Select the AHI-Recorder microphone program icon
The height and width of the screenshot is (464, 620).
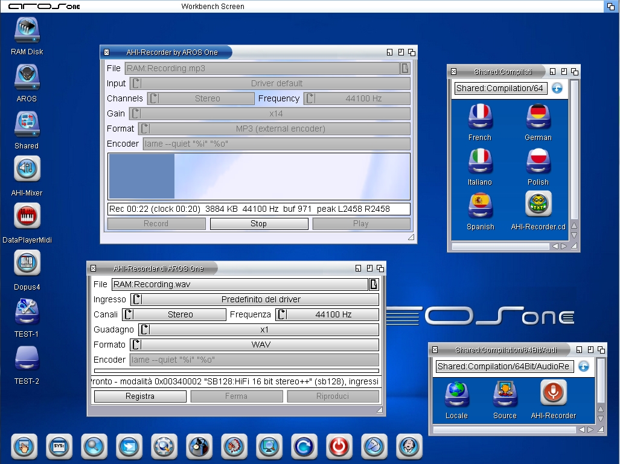pos(553,393)
